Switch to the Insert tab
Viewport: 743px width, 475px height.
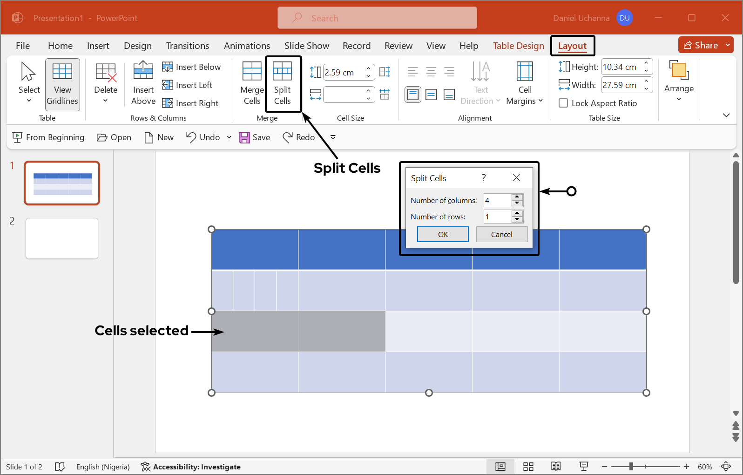click(x=98, y=46)
